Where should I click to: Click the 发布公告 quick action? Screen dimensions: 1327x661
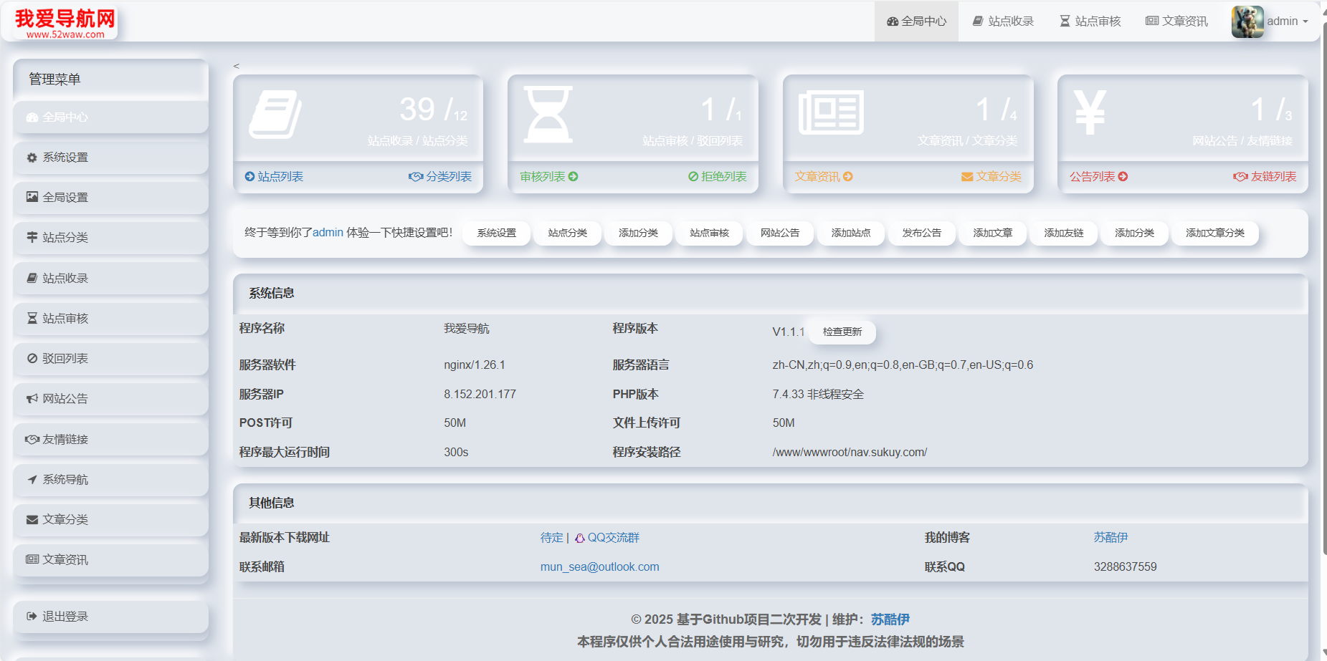[922, 233]
